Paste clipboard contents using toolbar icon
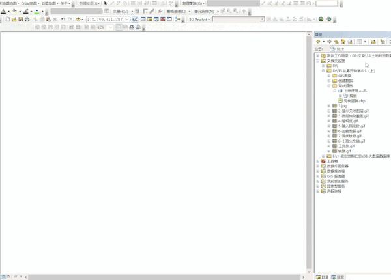The height and width of the screenshot is (280, 391). [x=48, y=19]
